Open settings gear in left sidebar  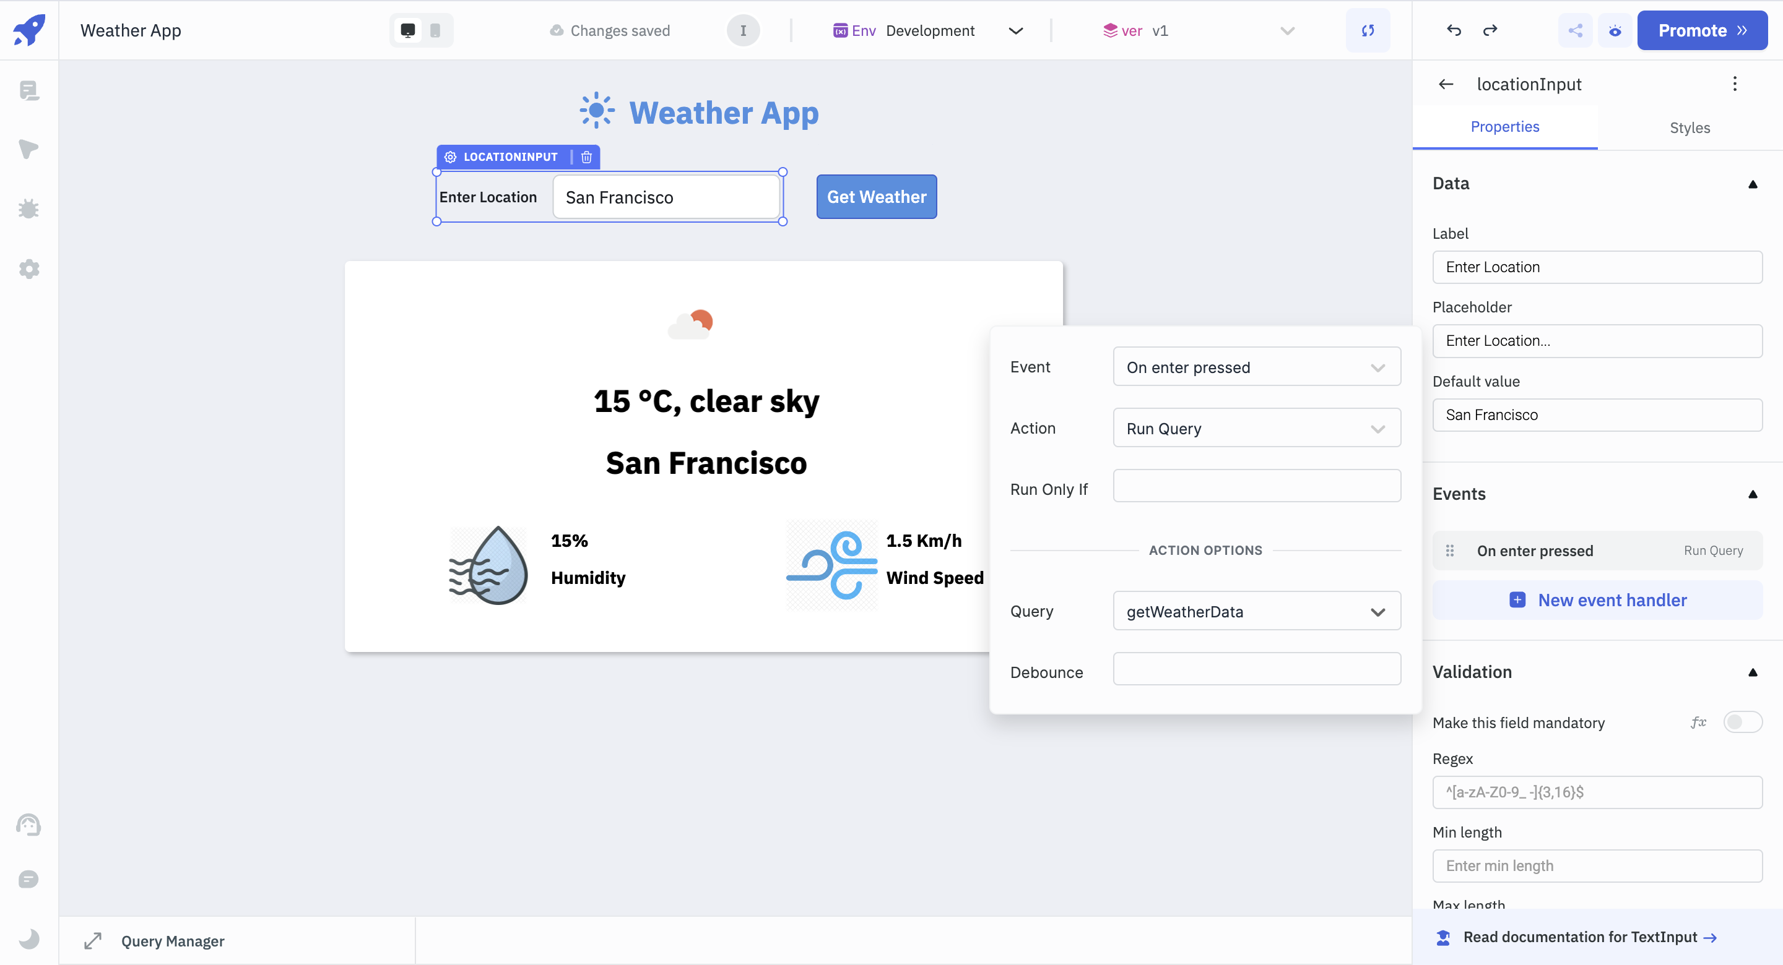(x=28, y=269)
